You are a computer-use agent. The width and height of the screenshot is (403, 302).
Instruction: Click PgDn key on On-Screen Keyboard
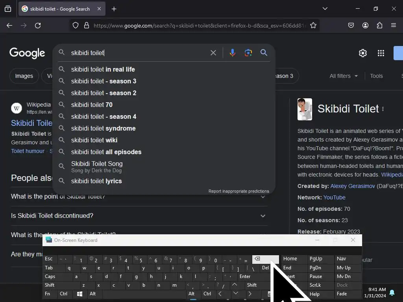(320, 268)
